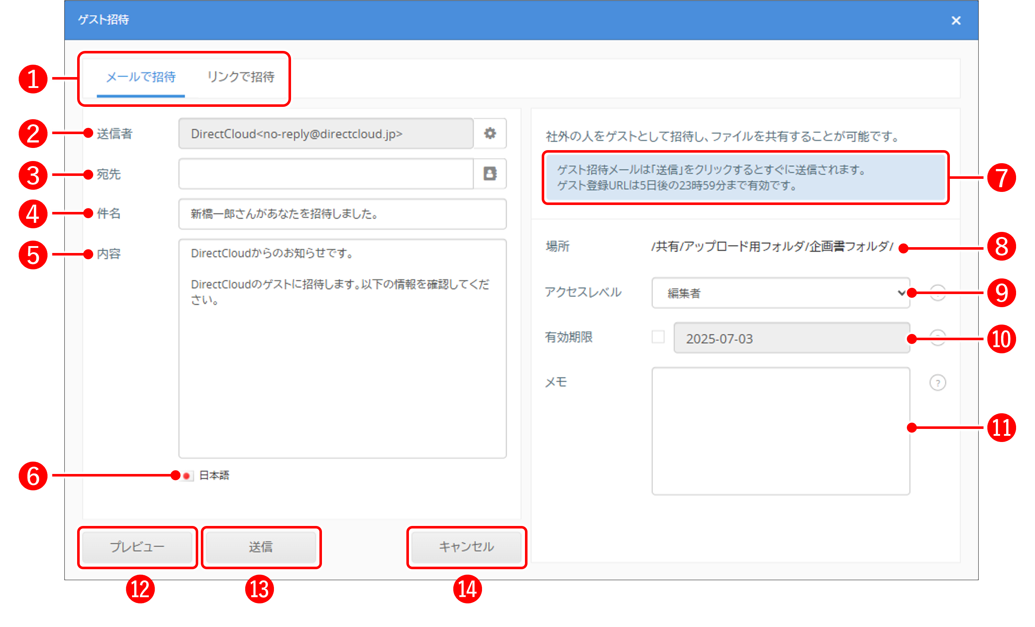The height and width of the screenshot is (627, 1035).
Task: Click the 送信 button to send invitation
Action: (x=261, y=546)
